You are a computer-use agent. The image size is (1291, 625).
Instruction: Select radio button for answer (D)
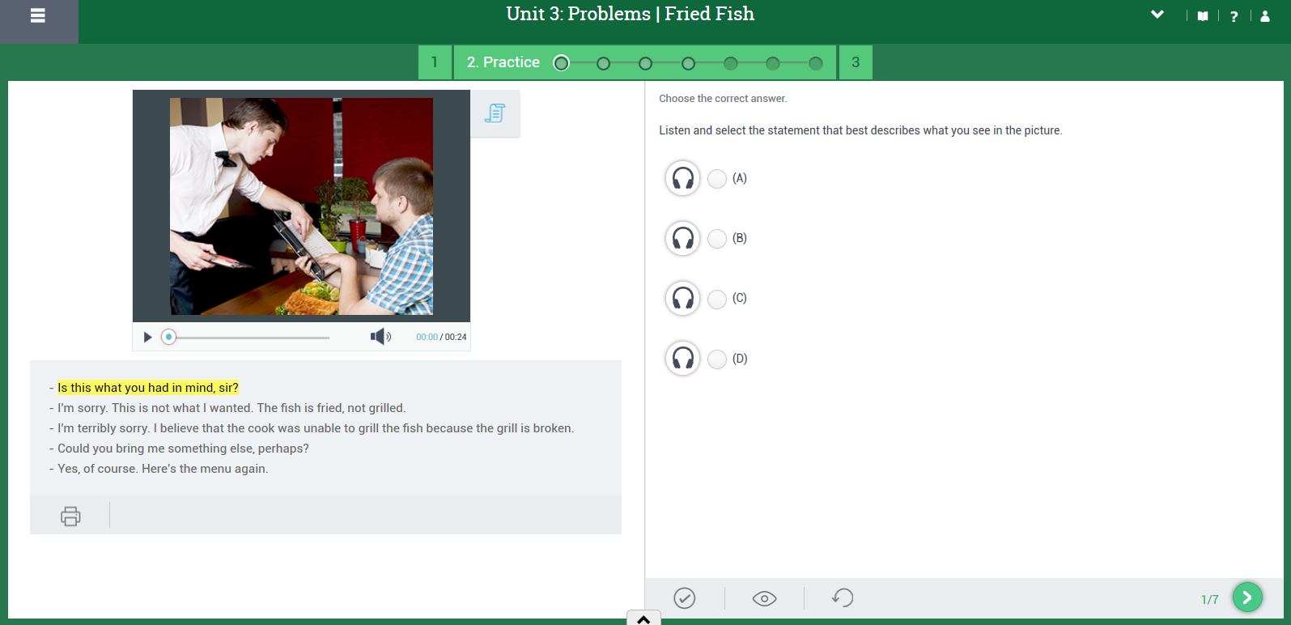(x=717, y=359)
